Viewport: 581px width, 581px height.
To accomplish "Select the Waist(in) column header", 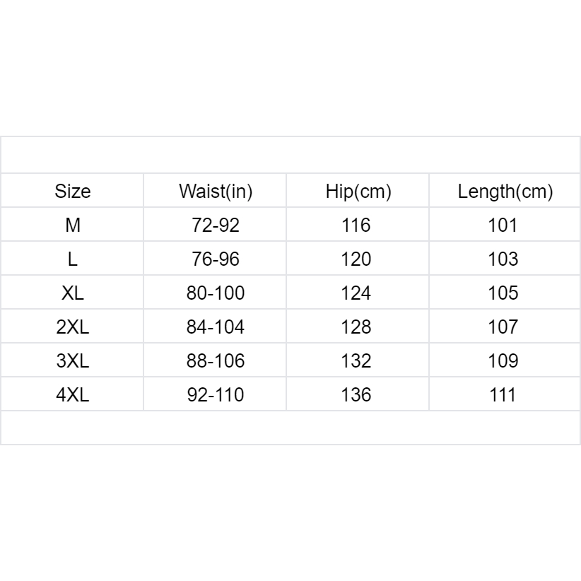I will click(x=216, y=191).
